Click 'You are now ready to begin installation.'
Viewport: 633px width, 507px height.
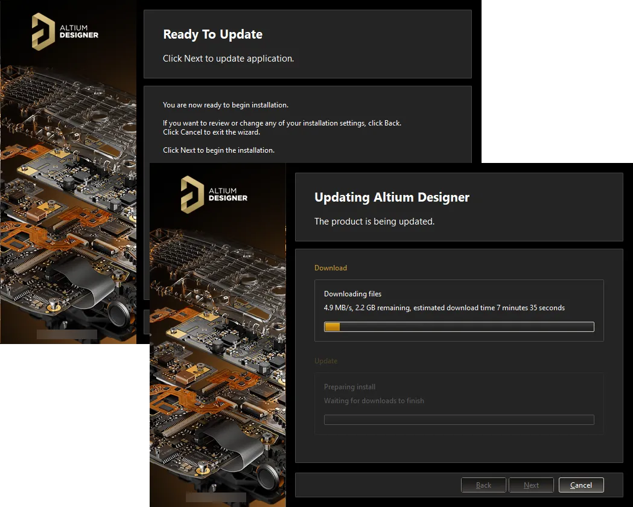tap(225, 105)
